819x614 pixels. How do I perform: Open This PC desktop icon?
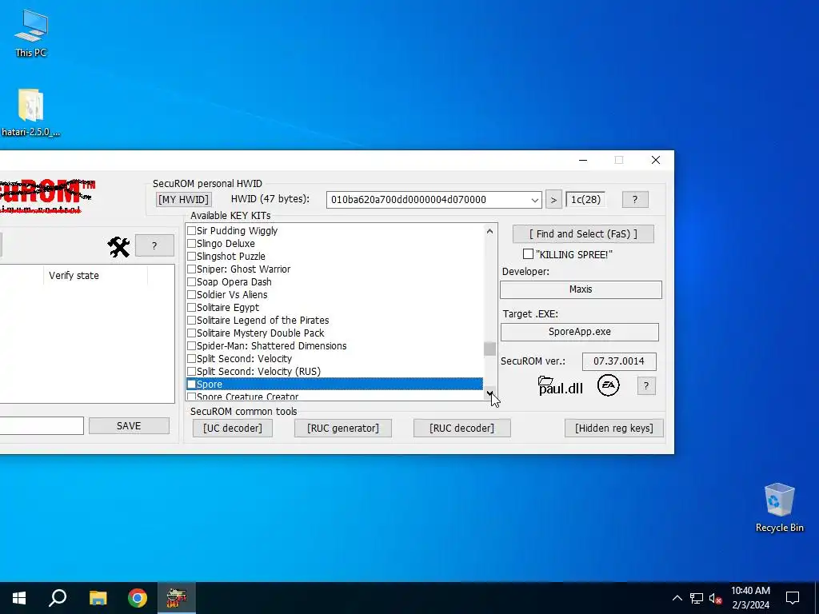(31, 34)
